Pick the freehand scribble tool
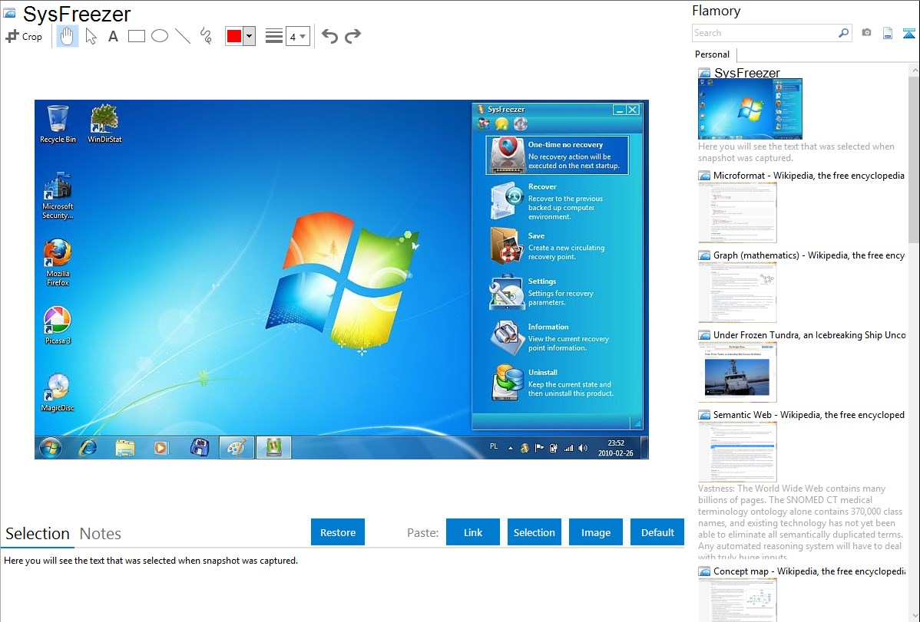920x622 pixels. [206, 36]
